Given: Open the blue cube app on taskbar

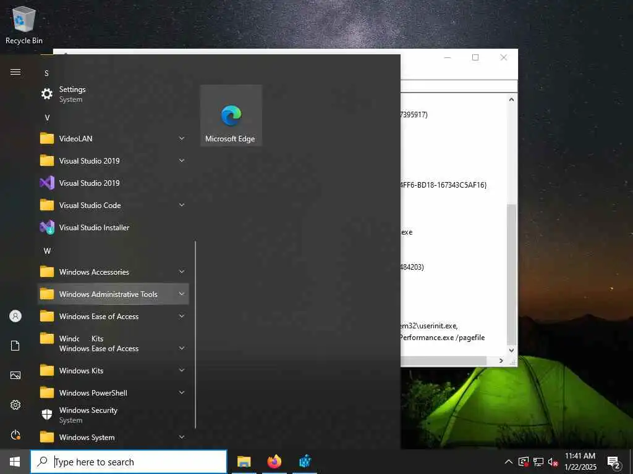Looking at the screenshot, I should pos(305,462).
